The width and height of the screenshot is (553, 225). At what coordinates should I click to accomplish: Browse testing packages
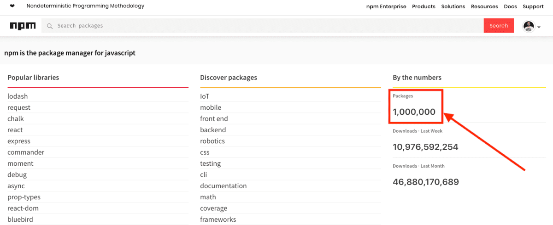(210, 163)
